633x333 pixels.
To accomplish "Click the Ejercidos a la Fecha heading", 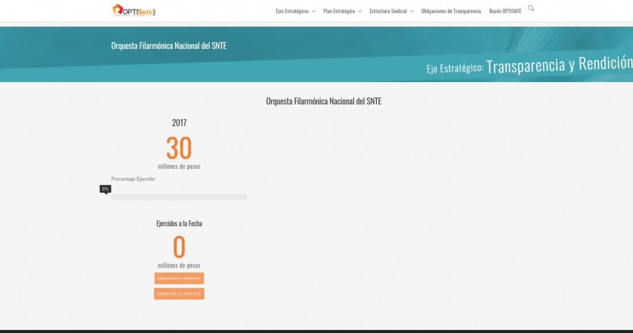I will (179, 223).
